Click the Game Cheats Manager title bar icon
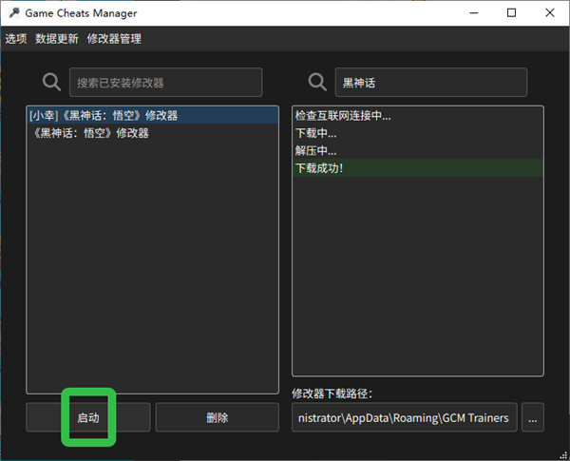 click(14, 13)
